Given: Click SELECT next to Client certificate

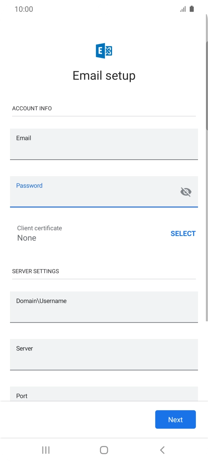Looking at the screenshot, I should coord(183,233).
